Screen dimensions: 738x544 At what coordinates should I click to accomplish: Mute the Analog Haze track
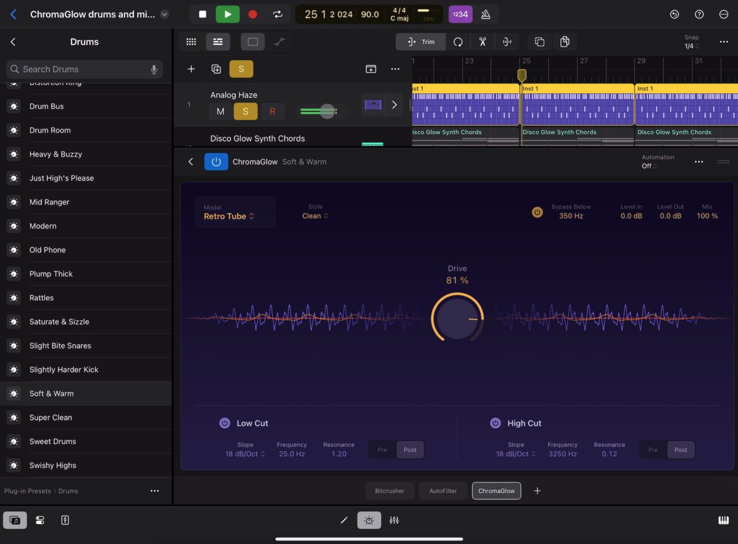coord(220,111)
